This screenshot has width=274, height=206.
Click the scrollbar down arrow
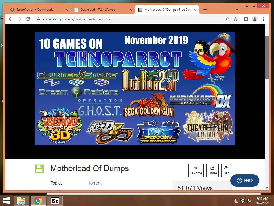click(267, 188)
